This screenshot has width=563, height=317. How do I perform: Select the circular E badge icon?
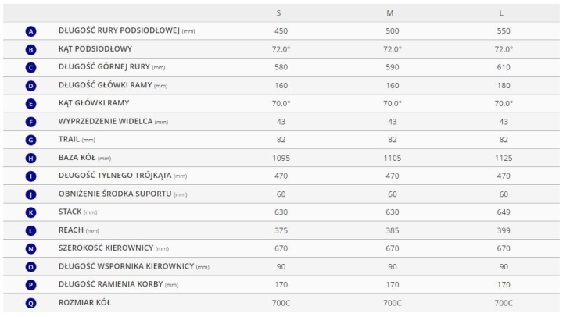coord(30,104)
